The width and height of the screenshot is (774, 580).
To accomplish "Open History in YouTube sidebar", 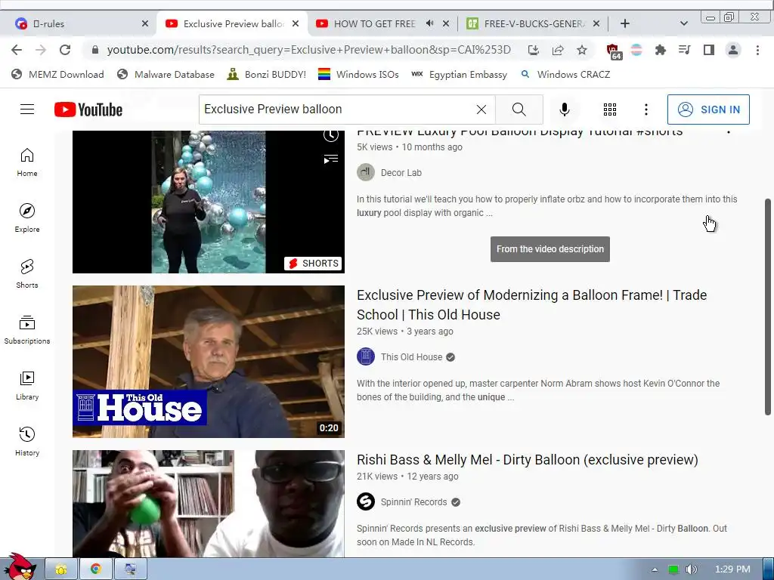I will pyautogui.click(x=27, y=441).
